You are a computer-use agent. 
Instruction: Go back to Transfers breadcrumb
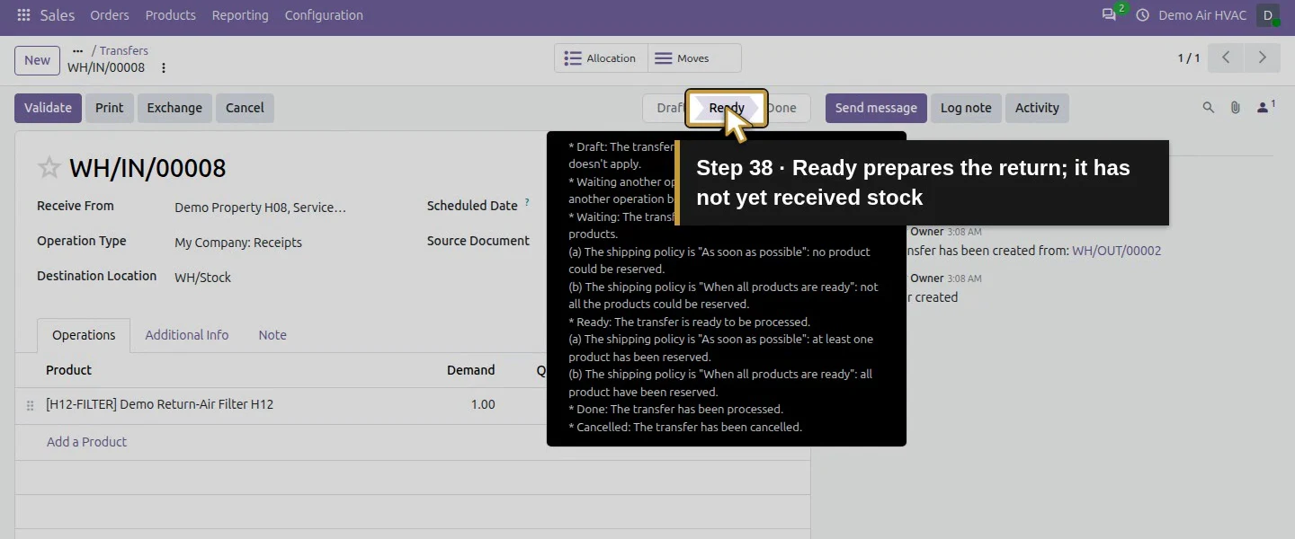[124, 51]
